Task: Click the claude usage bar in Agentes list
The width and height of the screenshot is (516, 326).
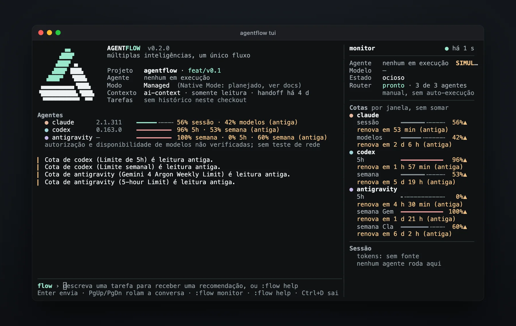Action: coord(155,123)
